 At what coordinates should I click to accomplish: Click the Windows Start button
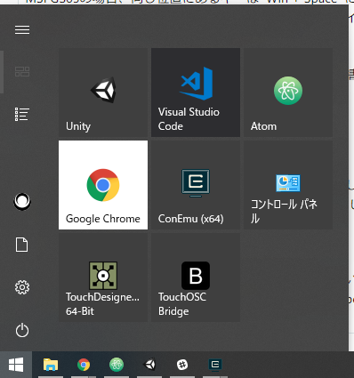point(16,365)
